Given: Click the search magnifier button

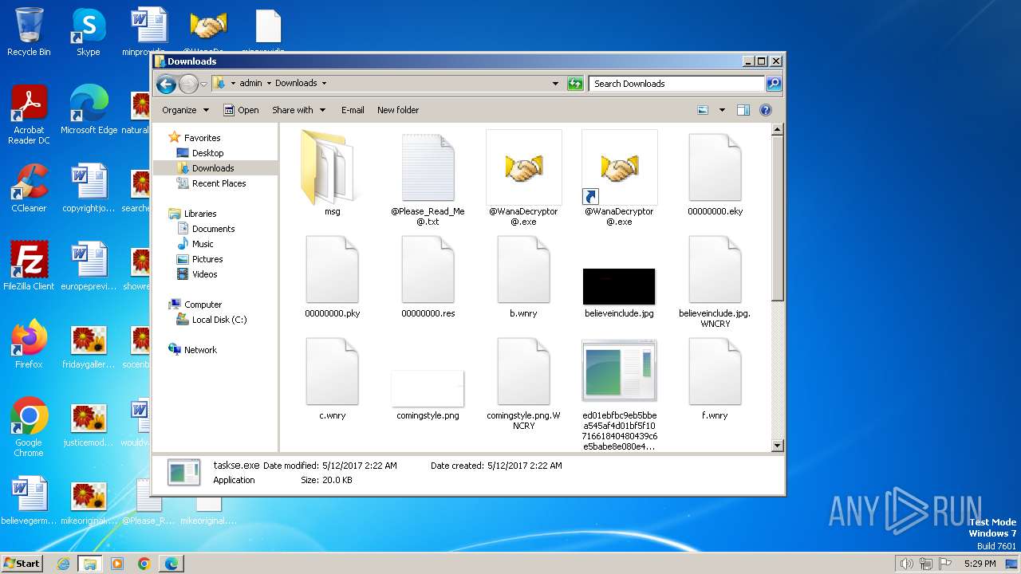Looking at the screenshot, I should point(773,83).
